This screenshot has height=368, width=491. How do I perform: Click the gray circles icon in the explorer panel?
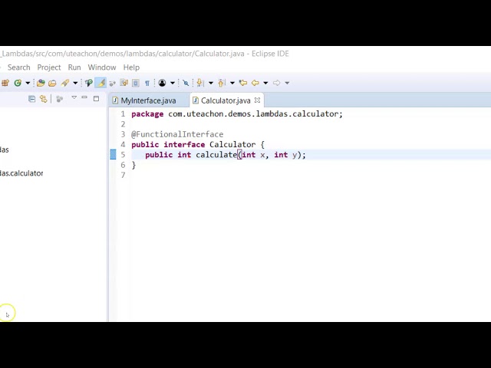click(60, 99)
